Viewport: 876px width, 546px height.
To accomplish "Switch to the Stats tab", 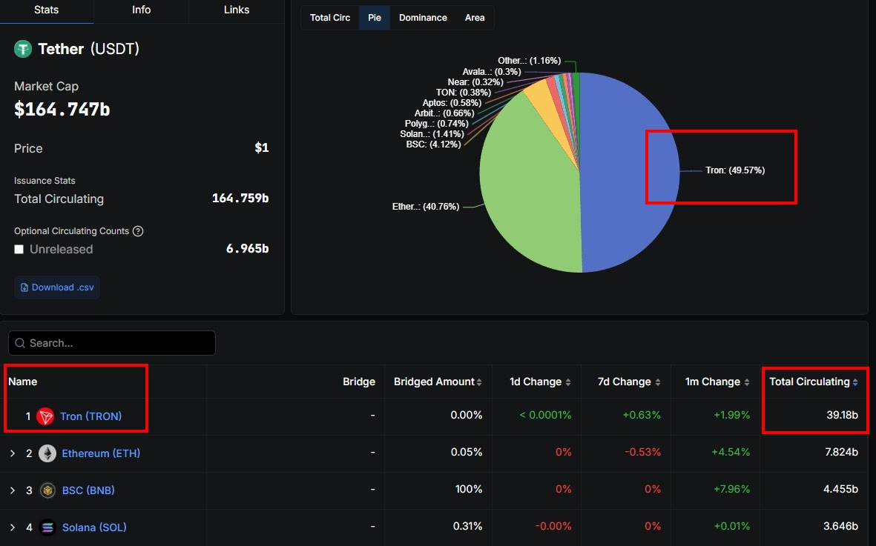I will click(x=47, y=10).
